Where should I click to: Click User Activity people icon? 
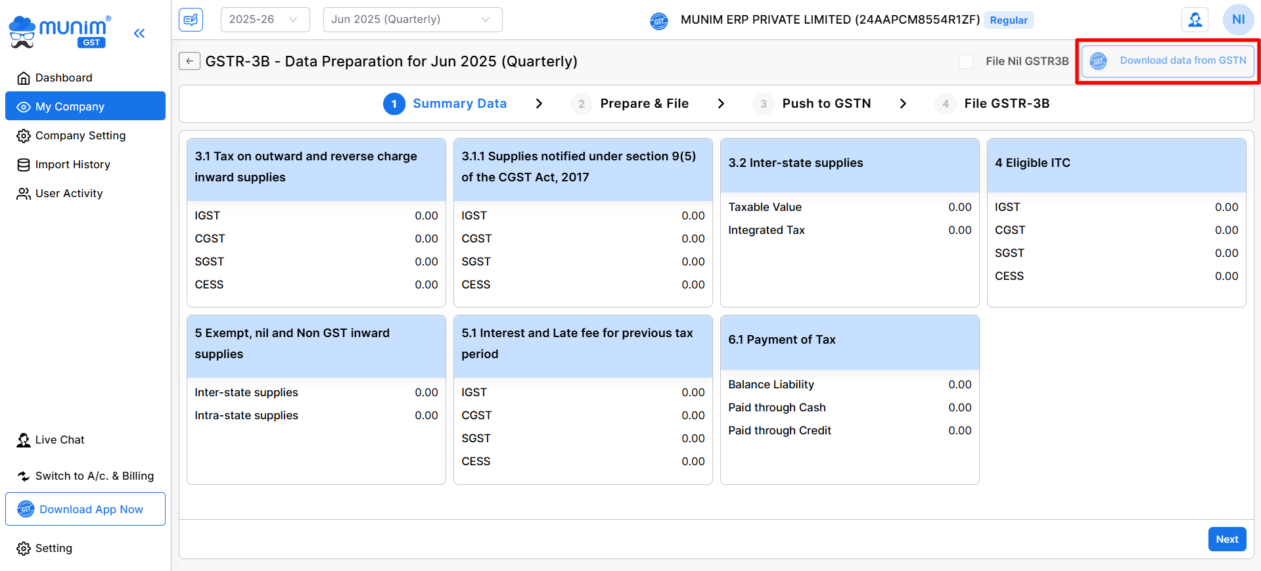(24, 194)
